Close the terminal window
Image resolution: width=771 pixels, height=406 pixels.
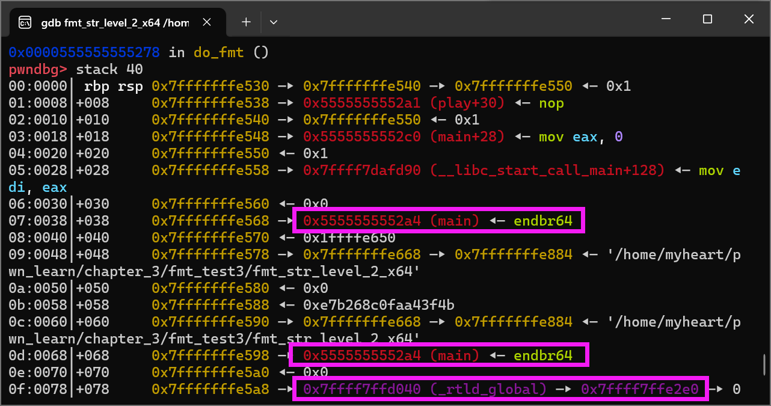click(x=749, y=19)
